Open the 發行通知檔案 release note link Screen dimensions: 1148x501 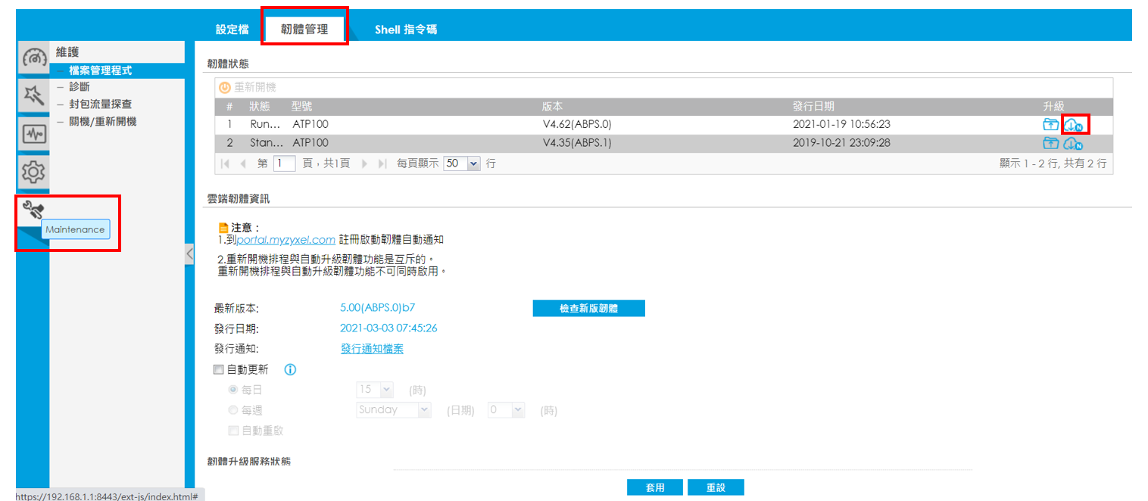[x=372, y=349]
